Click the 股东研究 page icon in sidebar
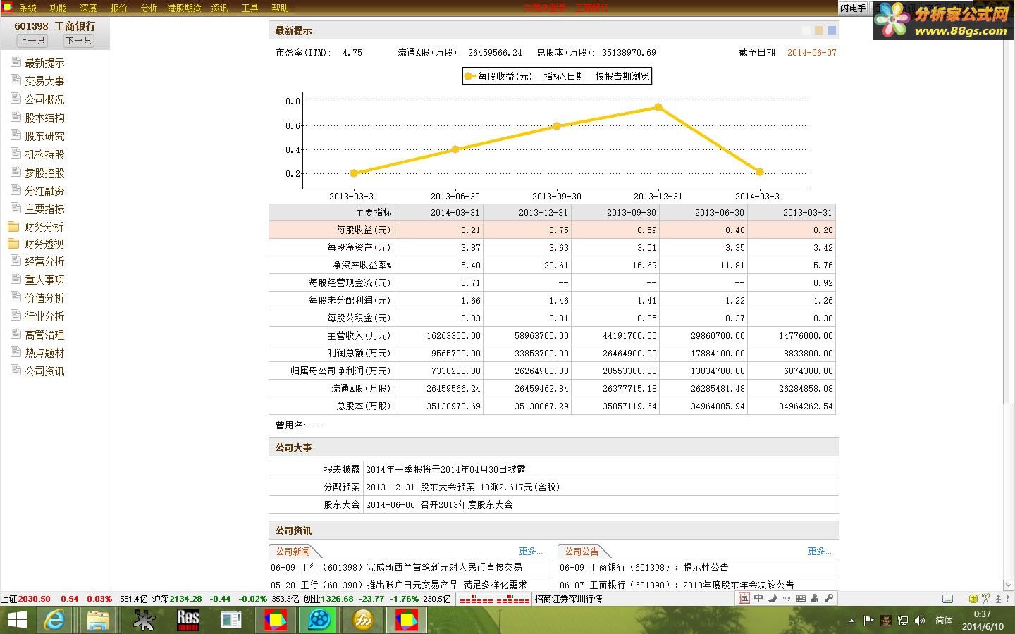This screenshot has height=634, width=1015. 16,135
